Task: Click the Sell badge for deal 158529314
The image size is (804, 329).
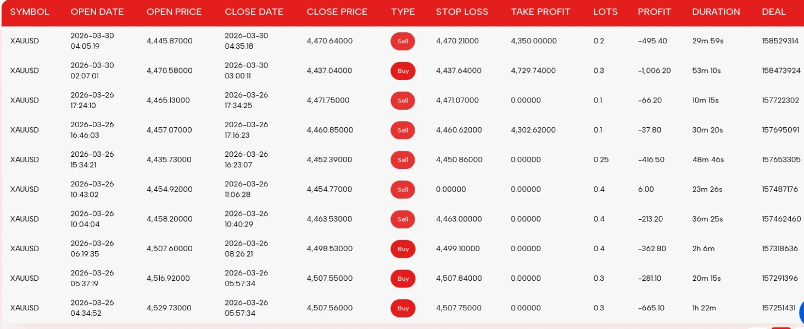Action: coord(403,41)
